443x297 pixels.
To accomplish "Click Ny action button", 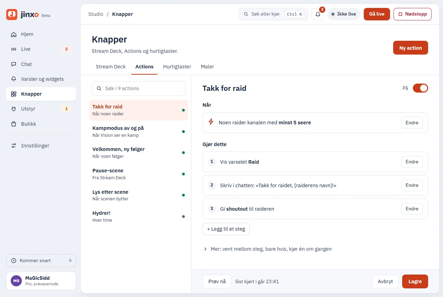I will [410, 48].
